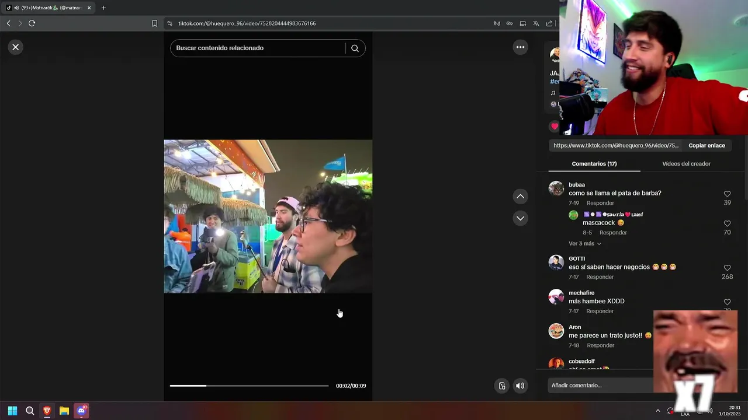Viewport: 748px width, 420px height.
Task: Go forward in browser history
Action: click(20, 23)
